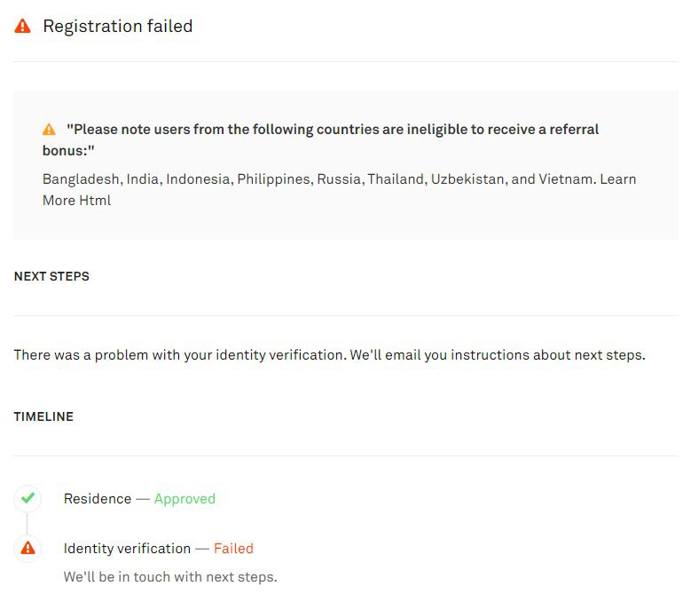This screenshot has height=610, width=683.
Task: Click the identity verification problem message
Action: click(x=329, y=355)
